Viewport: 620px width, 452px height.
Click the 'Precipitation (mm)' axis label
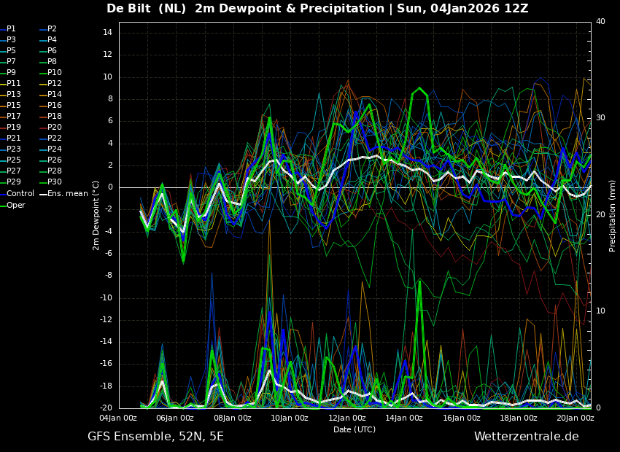[x=613, y=215]
